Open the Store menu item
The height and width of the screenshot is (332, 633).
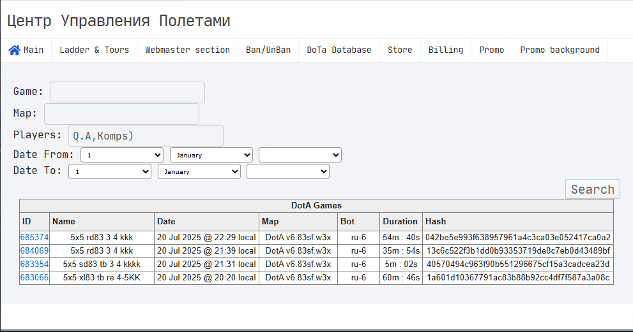(x=400, y=50)
